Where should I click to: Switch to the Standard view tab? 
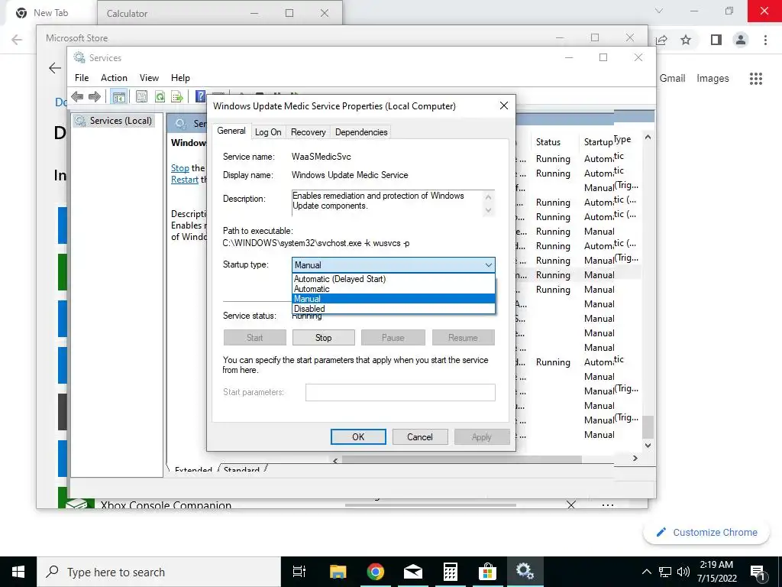point(242,469)
